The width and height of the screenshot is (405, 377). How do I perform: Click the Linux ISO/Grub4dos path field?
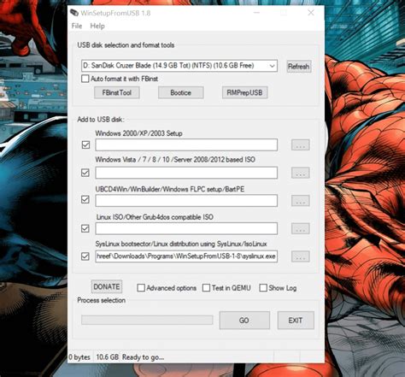click(186, 228)
